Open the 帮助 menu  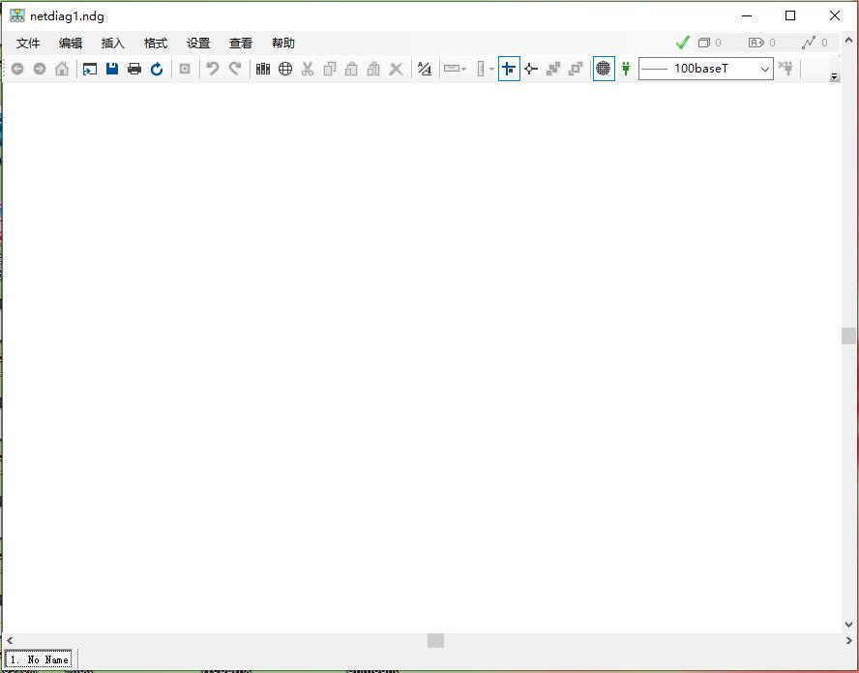[283, 44]
